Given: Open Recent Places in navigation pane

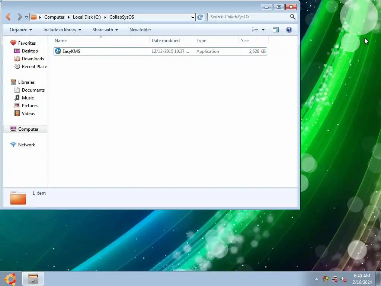Looking at the screenshot, I should (34, 66).
